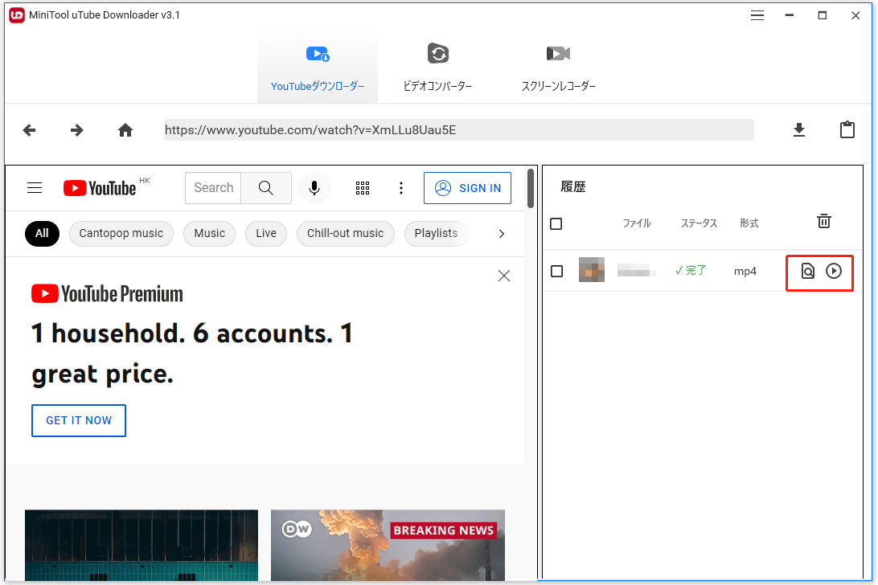878x585 pixels.
Task: Click the ステータス column header
Action: point(699,223)
